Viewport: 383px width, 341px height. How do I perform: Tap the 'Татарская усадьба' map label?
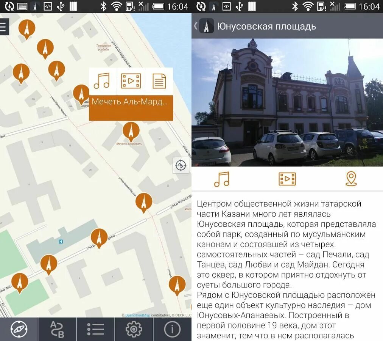pyautogui.click(x=103, y=47)
